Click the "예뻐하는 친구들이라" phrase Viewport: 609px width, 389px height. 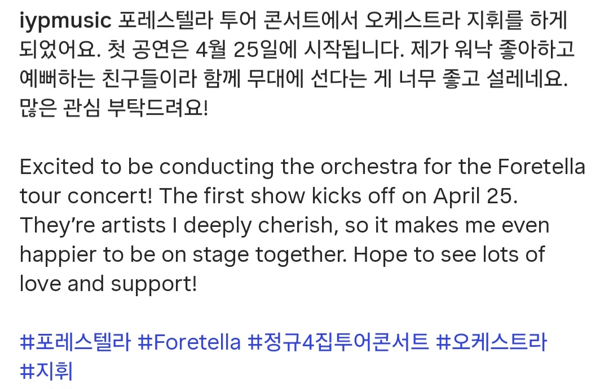112,79
